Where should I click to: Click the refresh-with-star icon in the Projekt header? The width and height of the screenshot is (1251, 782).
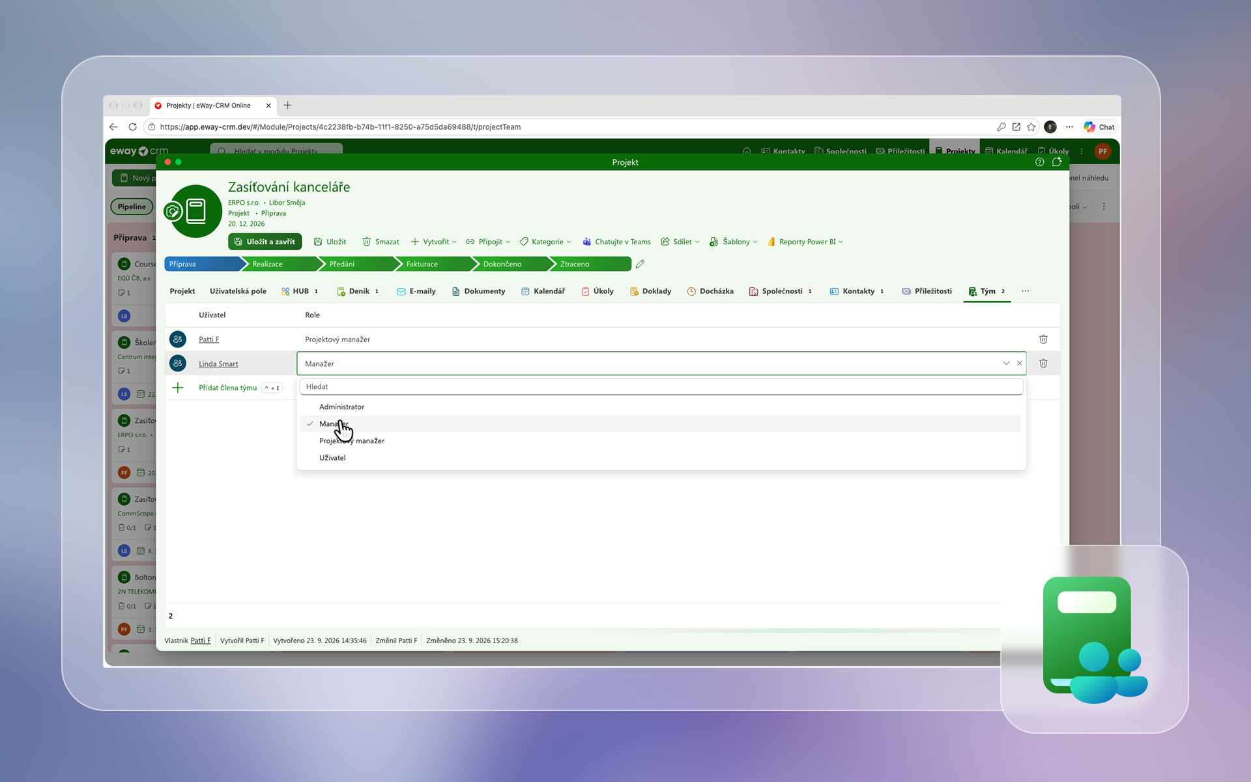pos(1057,162)
